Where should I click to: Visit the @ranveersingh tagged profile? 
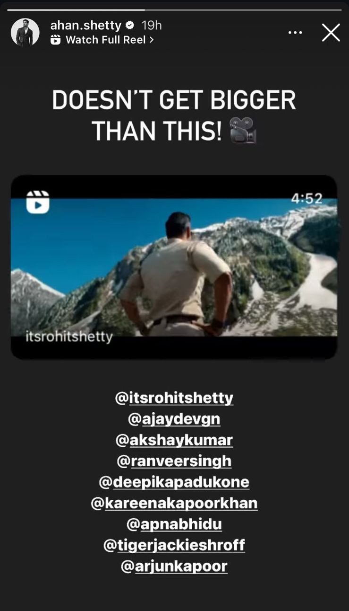(x=174, y=461)
